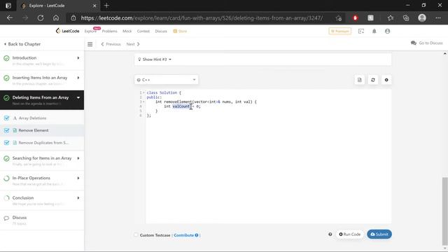Open LeetCode user account icon

point(387,31)
